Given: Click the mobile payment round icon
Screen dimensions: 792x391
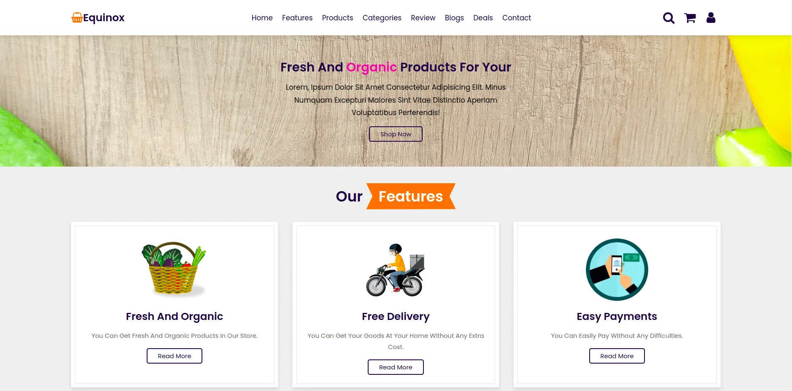Looking at the screenshot, I should click(x=617, y=270).
